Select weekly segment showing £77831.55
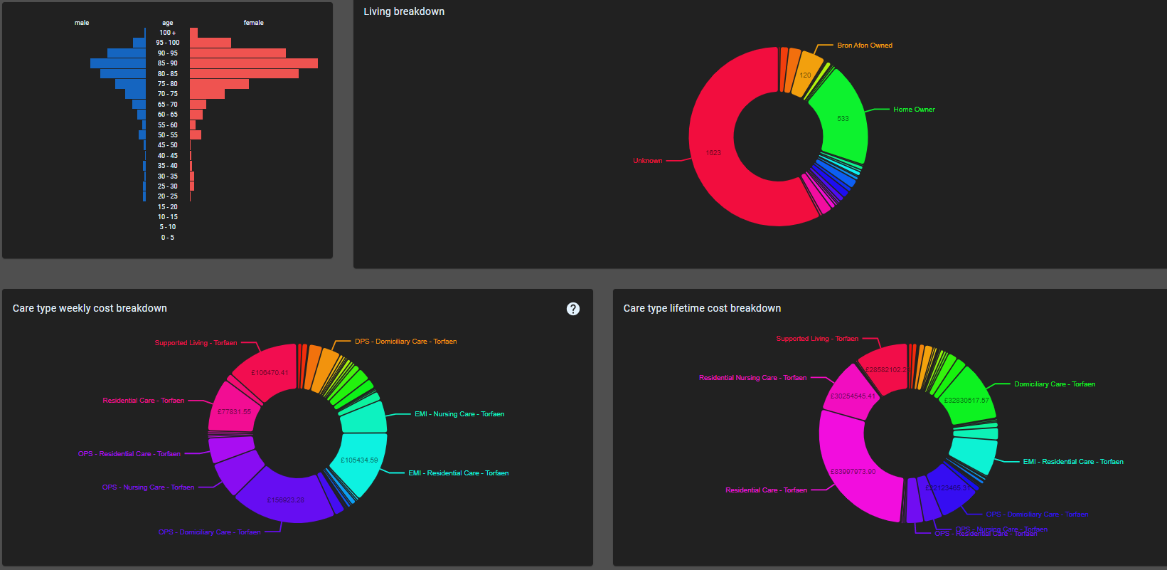This screenshot has width=1167, height=570. [x=233, y=411]
